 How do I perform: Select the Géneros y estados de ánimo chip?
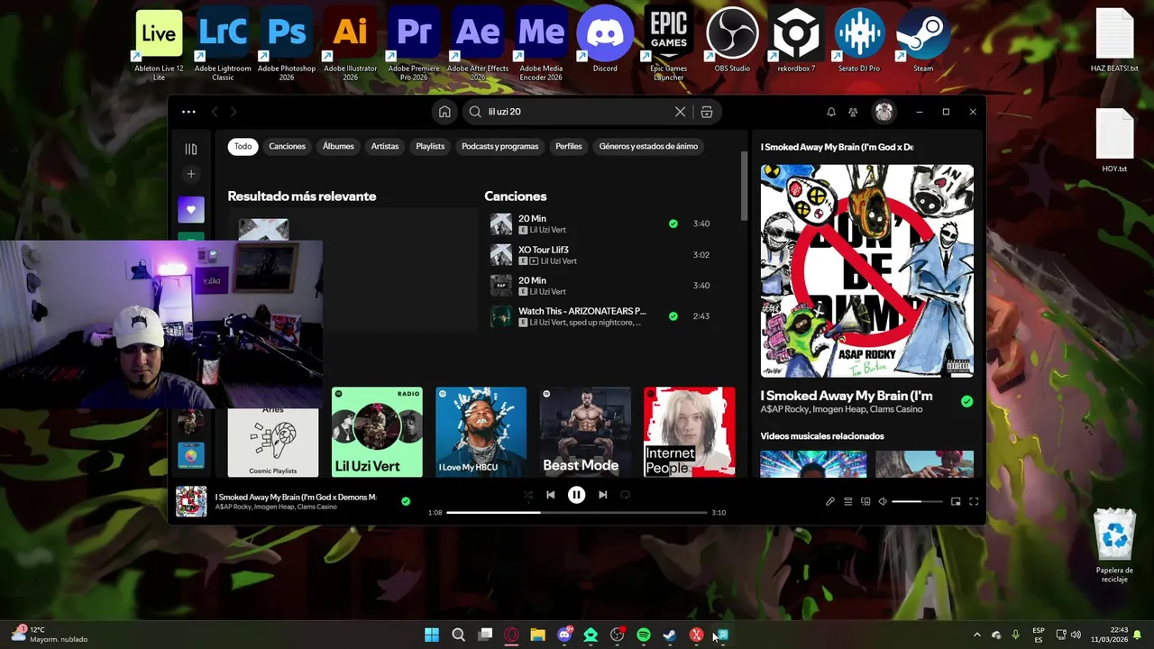coord(648,146)
